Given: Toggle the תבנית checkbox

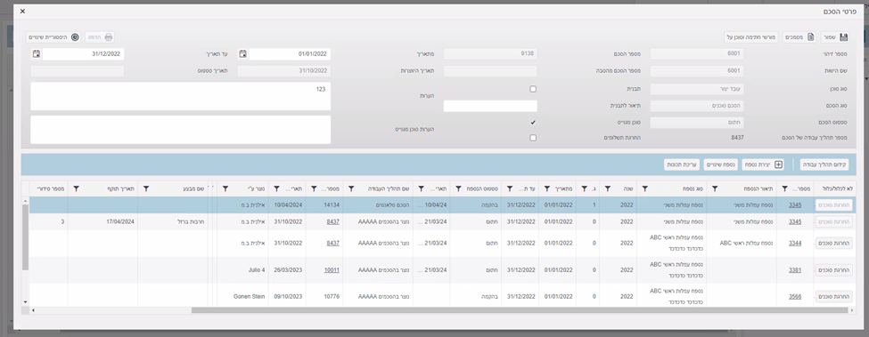Looking at the screenshot, I should 533,89.
